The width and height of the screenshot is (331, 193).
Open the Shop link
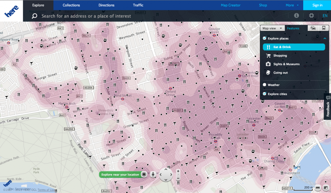tap(263, 5)
